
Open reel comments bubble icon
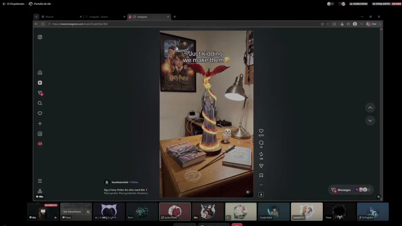261,143
